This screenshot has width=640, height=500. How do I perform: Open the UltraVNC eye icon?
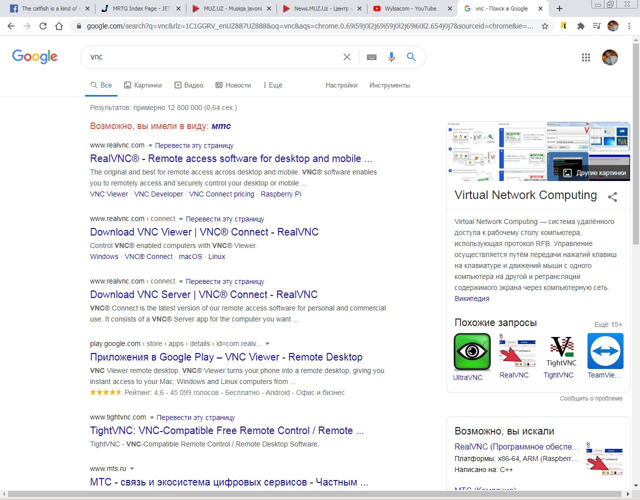point(472,352)
